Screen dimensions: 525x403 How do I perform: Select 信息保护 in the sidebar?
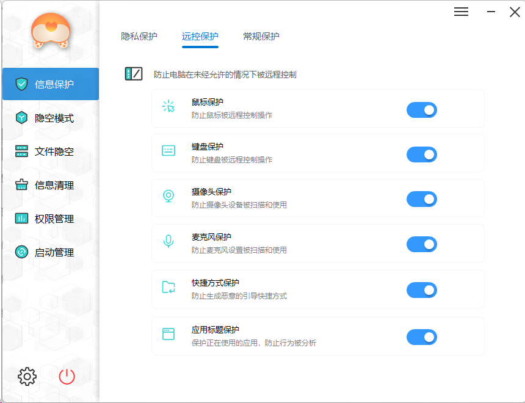pos(51,84)
